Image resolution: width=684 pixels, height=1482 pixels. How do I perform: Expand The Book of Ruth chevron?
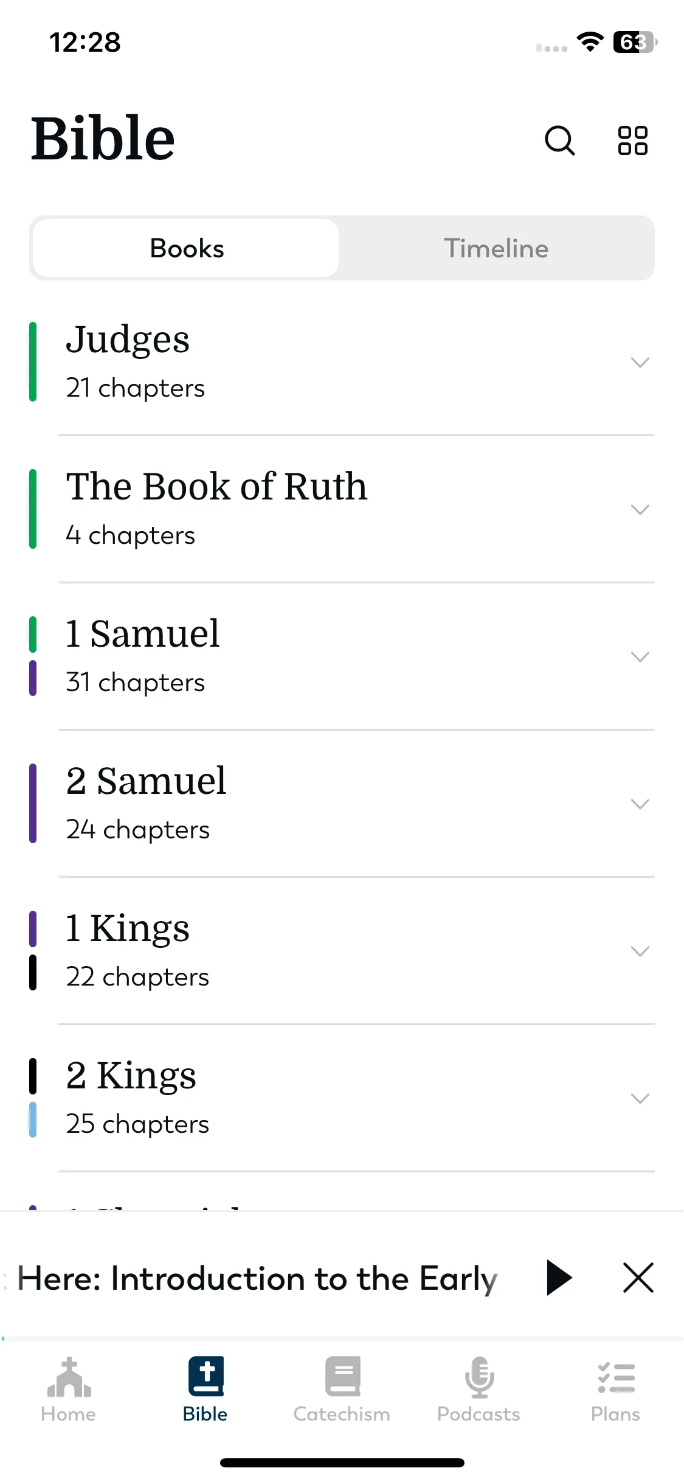coord(640,510)
